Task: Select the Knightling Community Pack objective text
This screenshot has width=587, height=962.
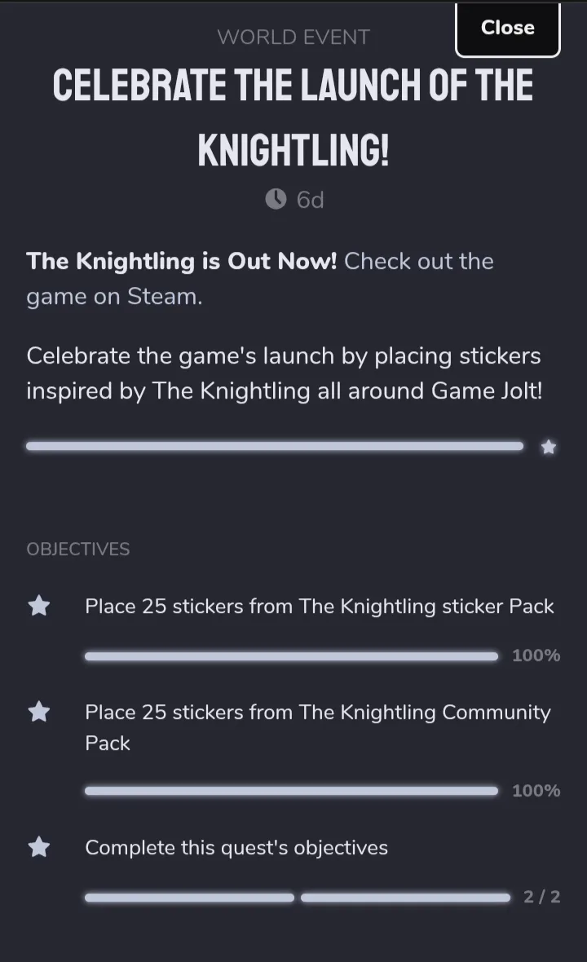Action: click(318, 728)
